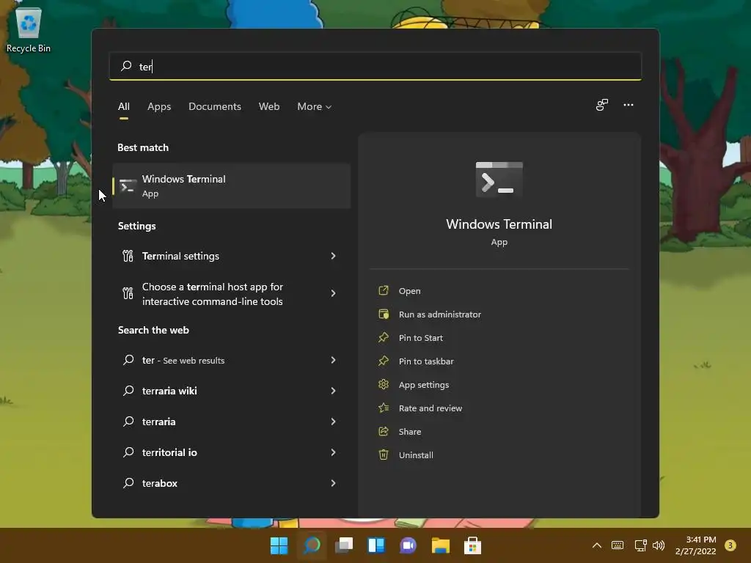Switch to the Web tab
Viewport: 751px width, 563px height.
tap(268, 106)
